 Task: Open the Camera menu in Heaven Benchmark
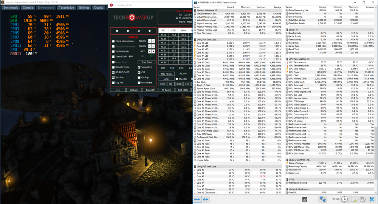(x=27, y=7)
